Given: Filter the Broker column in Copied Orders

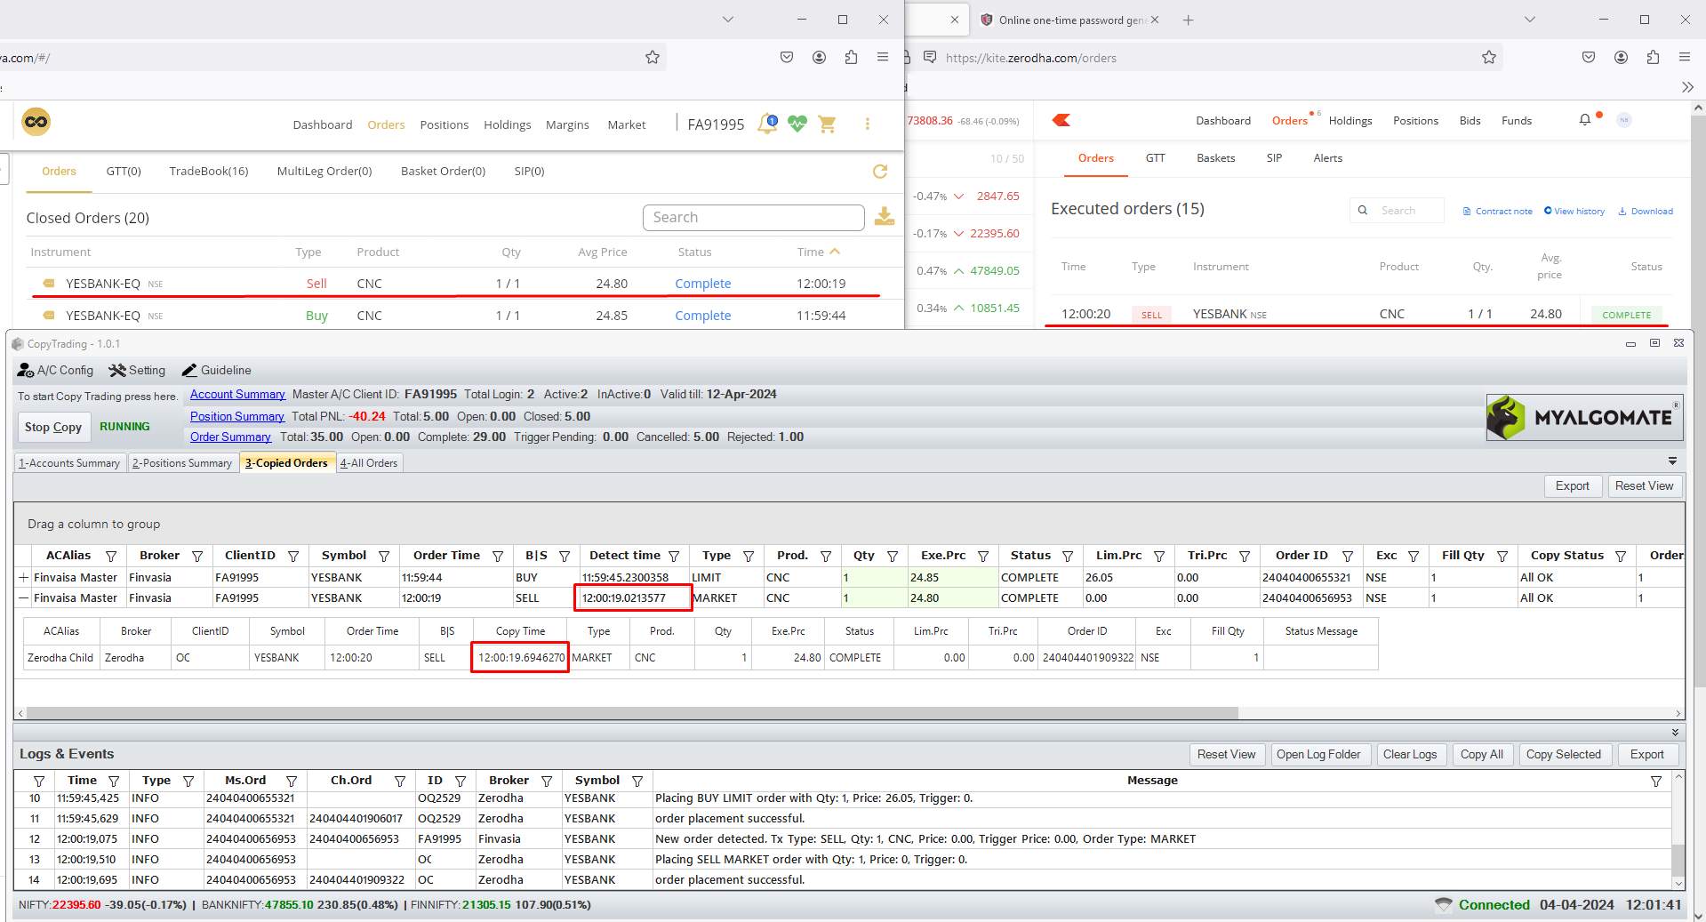Looking at the screenshot, I should click(x=197, y=556).
